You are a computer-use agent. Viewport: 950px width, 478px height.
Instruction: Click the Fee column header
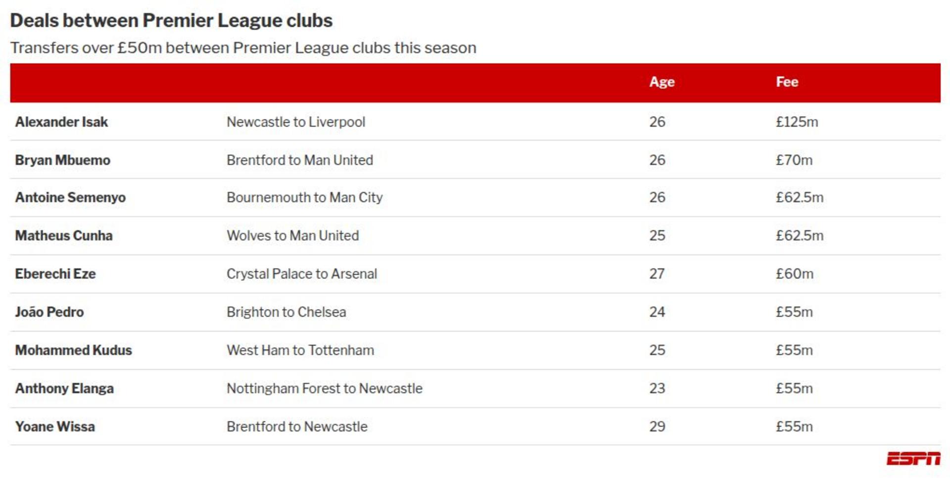787,82
